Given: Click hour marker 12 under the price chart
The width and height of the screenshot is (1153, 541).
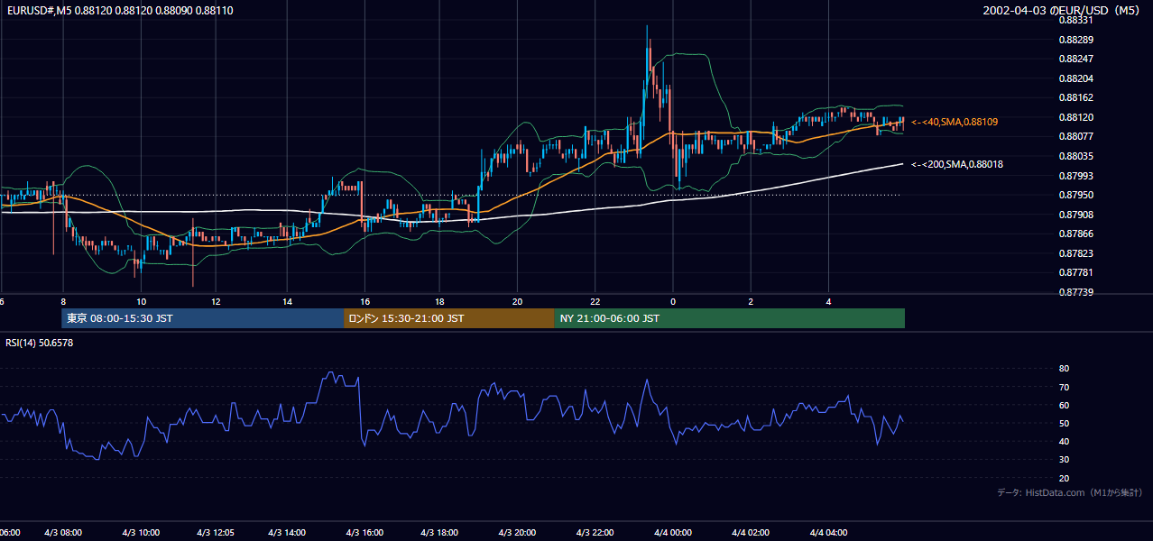Looking at the screenshot, I should 216,301.
